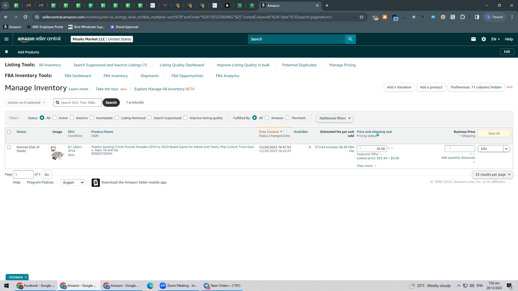Image resolution: width=518 pixels, height=291 pixels.
Task: Go to Listing Quality Dashboard
Action: click(182, 65)
